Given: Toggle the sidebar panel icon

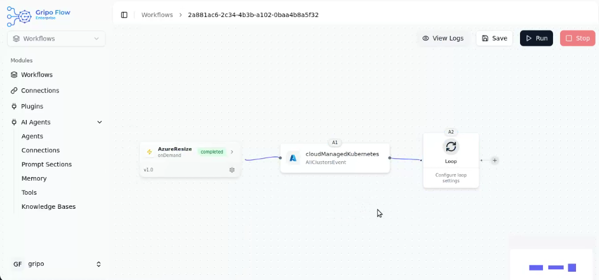Looking at the screenshot, I should (x=124, y=15).
